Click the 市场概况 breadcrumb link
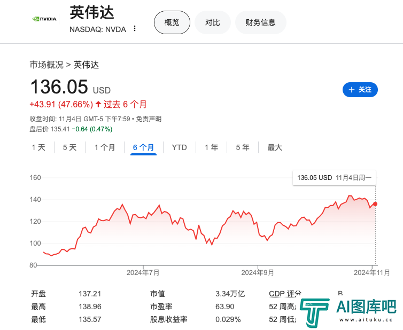This screenshot has width=403, height=330. point(46,65)
